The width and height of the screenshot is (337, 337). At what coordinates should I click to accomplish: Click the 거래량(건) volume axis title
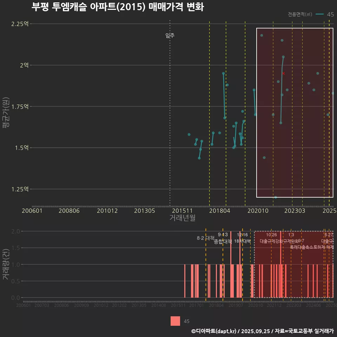(x=6, y=264)
